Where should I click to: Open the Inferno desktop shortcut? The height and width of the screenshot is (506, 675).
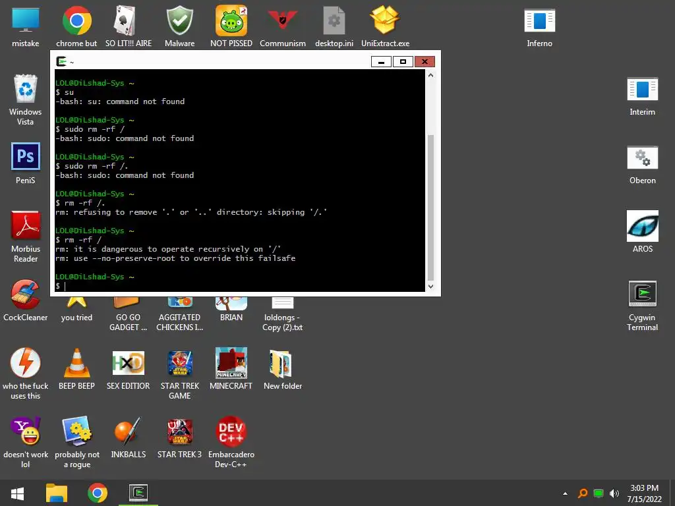click(x=539, y=26)
